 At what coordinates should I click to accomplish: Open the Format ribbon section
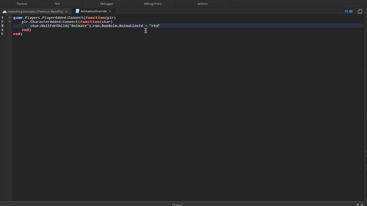[x=22, y=4]
